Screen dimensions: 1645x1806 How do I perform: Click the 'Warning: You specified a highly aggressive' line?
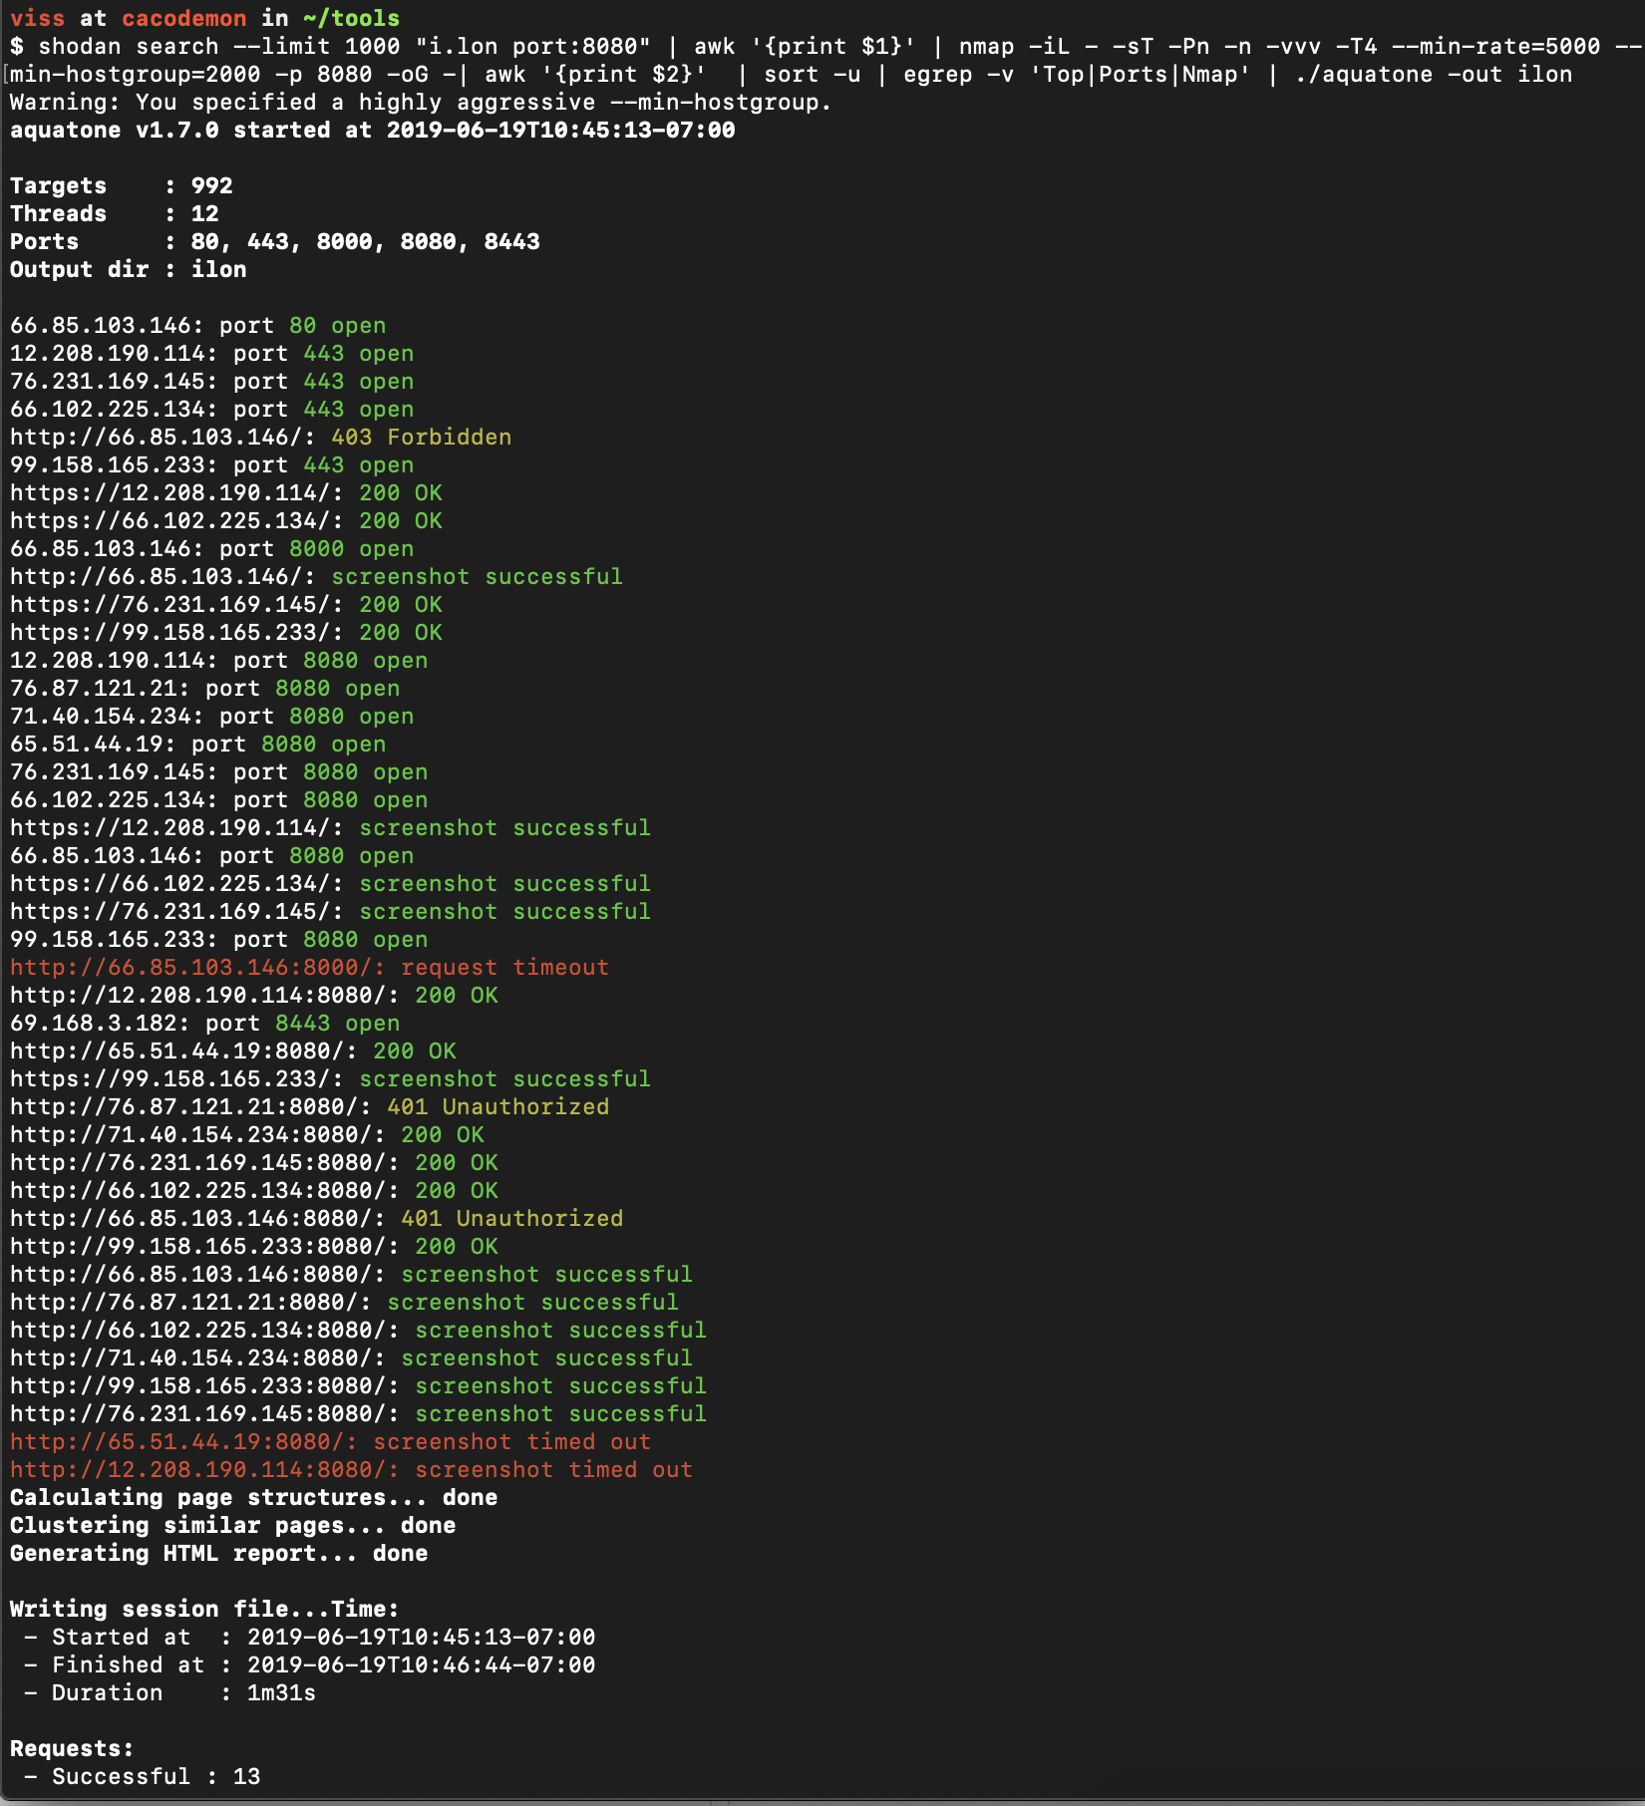(x=421, y=102)
